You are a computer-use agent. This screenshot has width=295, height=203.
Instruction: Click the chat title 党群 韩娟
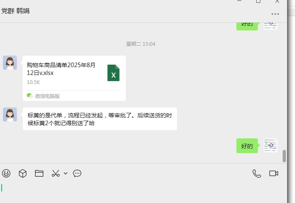(15, 11)
